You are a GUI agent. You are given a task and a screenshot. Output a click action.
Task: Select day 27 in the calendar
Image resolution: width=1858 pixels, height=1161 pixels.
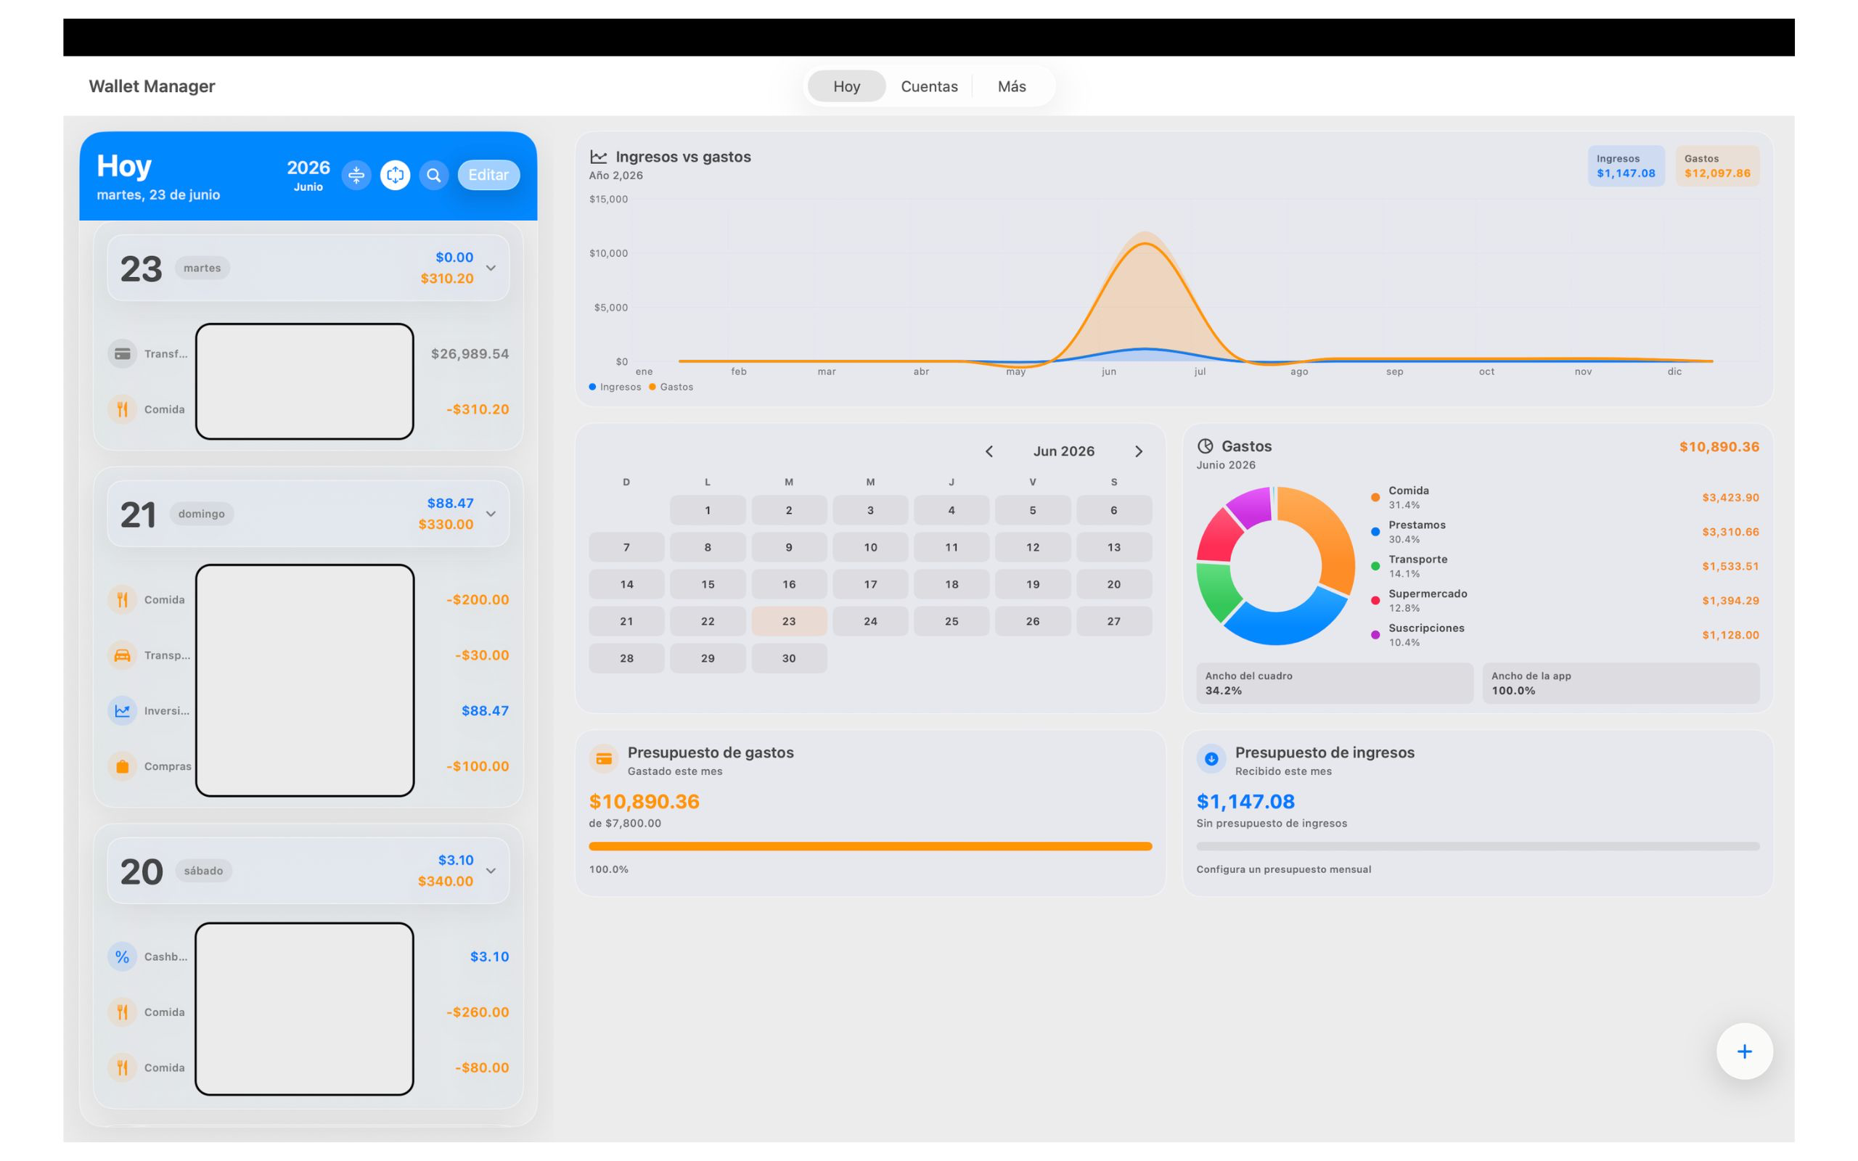coord(1113,621)
